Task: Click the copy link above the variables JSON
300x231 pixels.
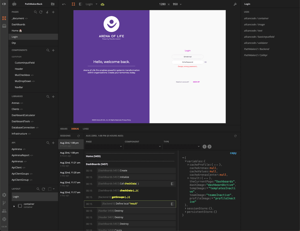Action: (x=233, y=153)
